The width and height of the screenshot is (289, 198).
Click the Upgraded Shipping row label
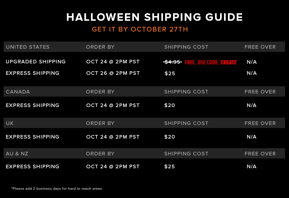(x=36, y=62)
